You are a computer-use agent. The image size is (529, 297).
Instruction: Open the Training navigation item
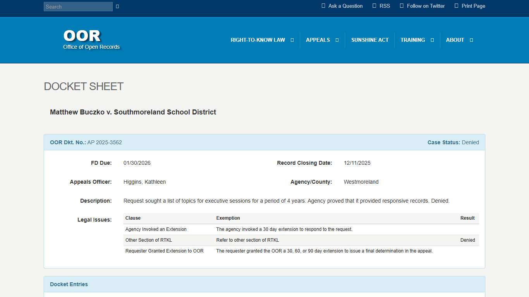tap(412, 40)
